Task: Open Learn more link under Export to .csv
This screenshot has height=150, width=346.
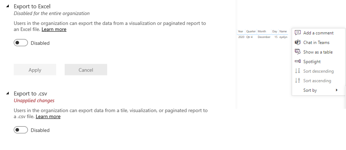Action: click(48, 116)
